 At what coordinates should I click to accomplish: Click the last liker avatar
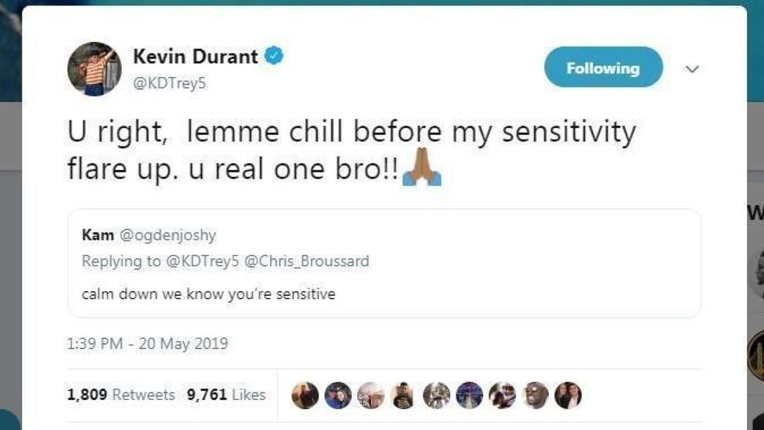(x=568, y=395)
